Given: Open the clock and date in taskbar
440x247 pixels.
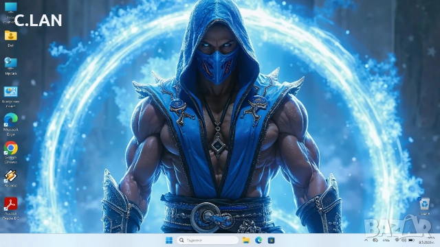Looking at the screenshot, I should (426, 240).
